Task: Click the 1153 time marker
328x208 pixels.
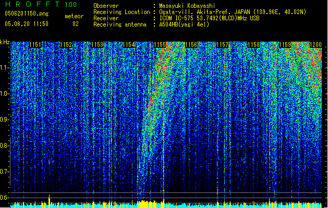Action: (98, 45)
